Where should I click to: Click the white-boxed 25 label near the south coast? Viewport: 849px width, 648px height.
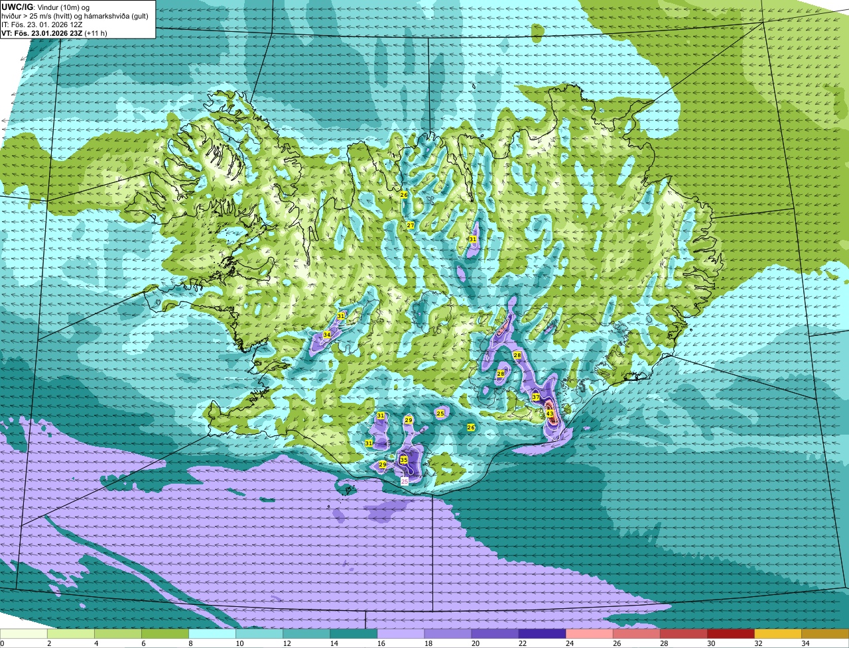point(405,482)
